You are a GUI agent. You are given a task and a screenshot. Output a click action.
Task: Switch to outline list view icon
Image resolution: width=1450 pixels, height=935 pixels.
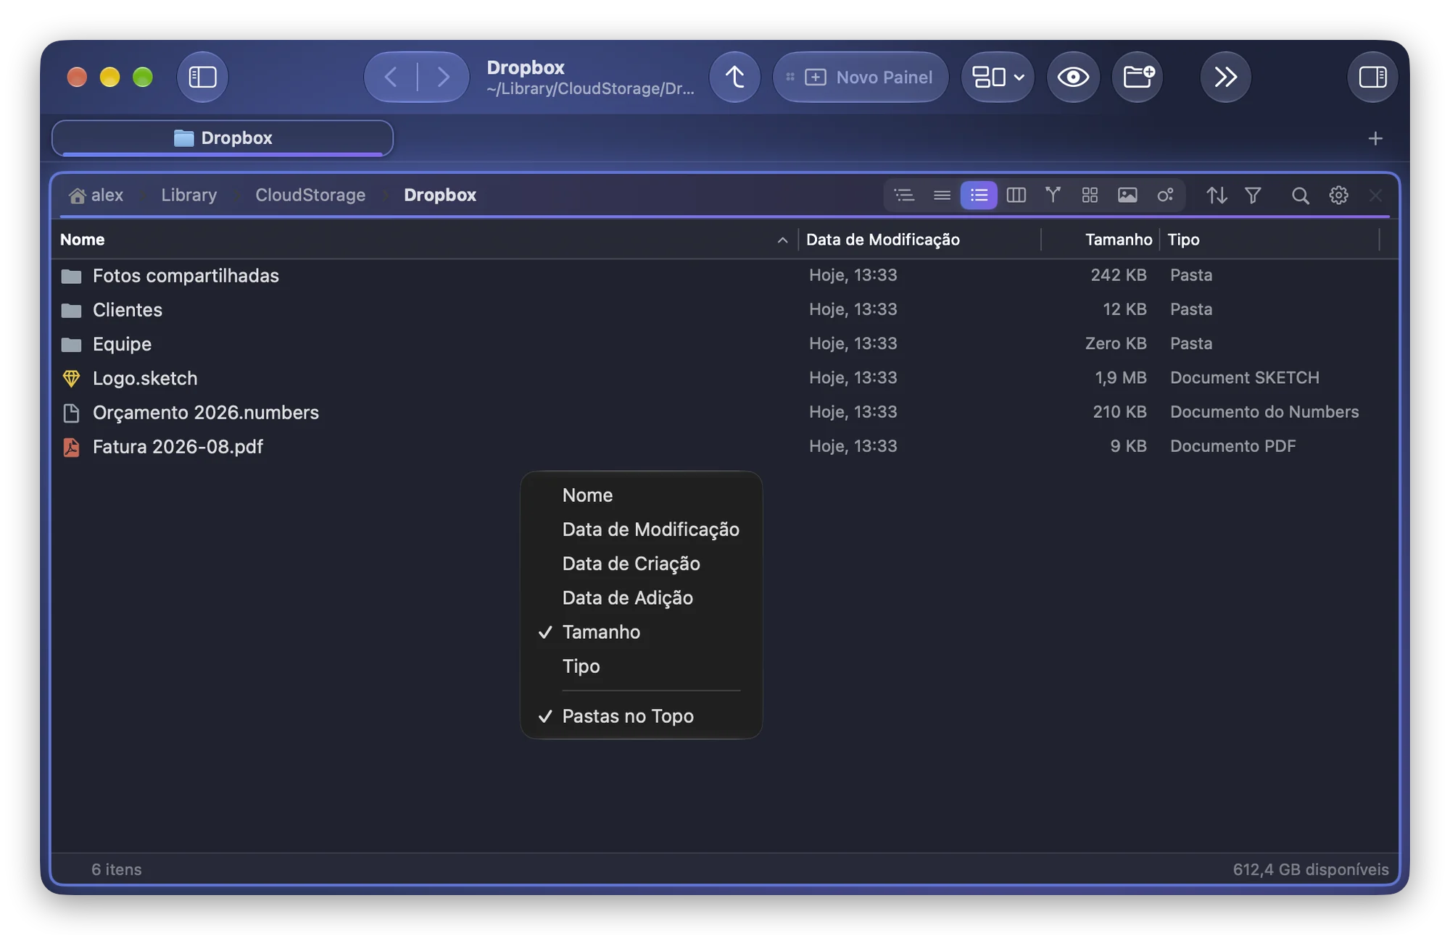[x=904, y=195]
